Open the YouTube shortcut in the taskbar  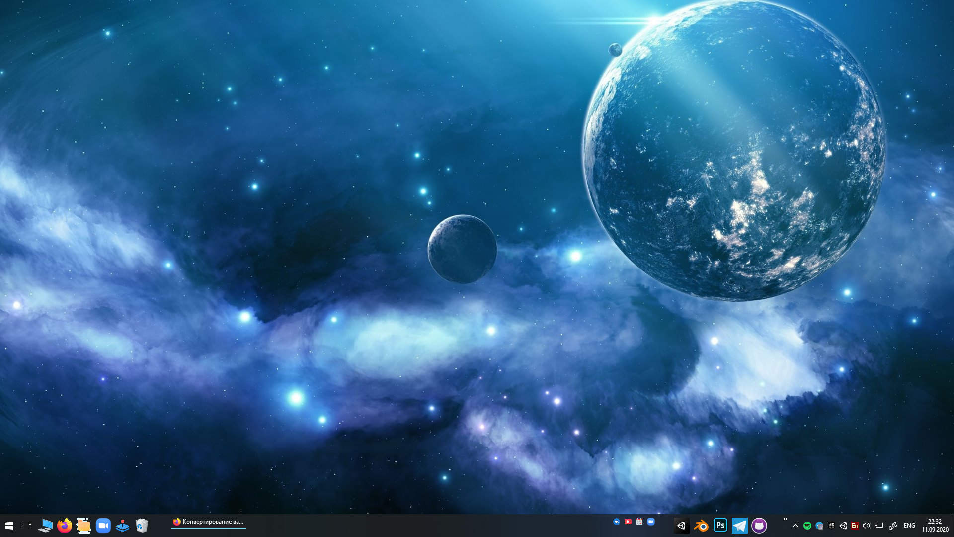(x=628, y=522)
